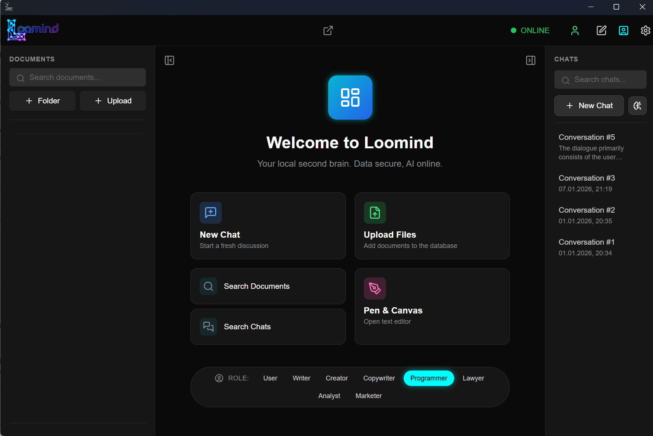Open Conversation #1

(587, 242)
